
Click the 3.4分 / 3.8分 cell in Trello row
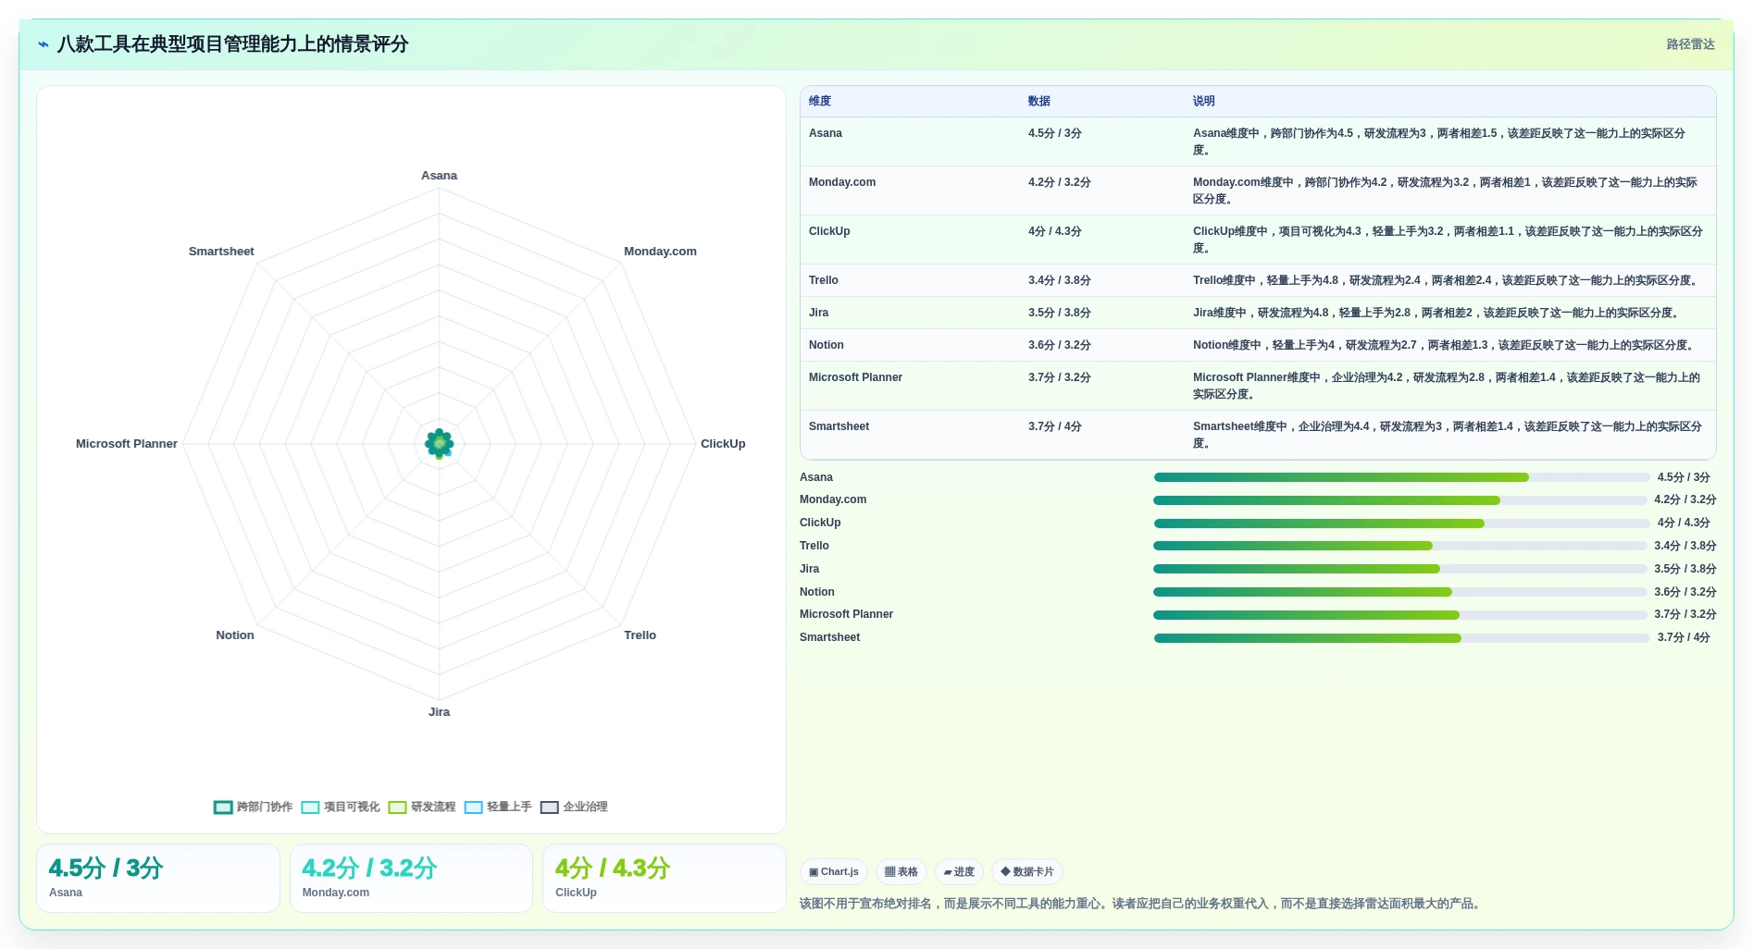1060,280
